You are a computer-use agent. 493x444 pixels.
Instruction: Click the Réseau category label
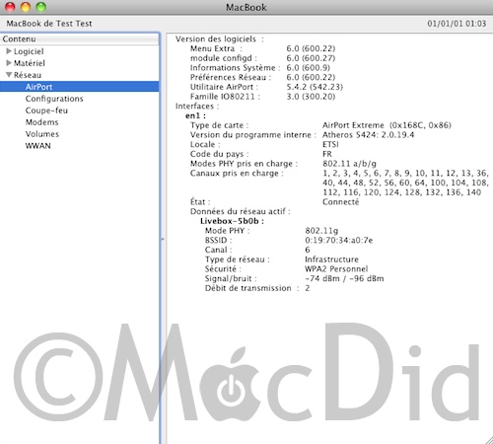tap(28, 75)
